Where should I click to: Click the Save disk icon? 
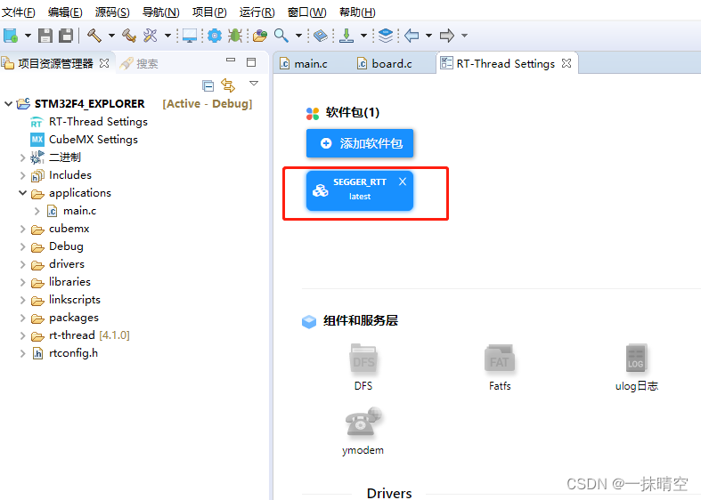[45, 36]
